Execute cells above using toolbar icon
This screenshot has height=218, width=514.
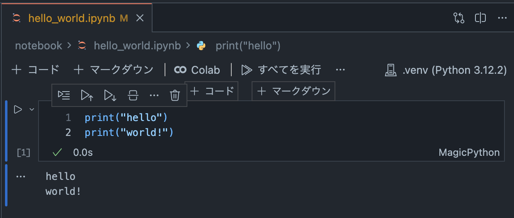pos(87,95)
